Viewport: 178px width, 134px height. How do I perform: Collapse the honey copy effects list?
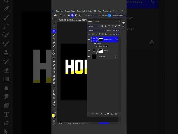tap(118, 39)
